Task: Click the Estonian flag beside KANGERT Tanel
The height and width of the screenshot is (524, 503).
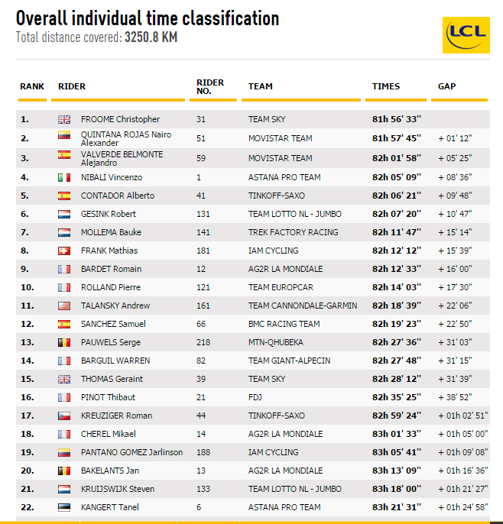Action: (64, 507)
